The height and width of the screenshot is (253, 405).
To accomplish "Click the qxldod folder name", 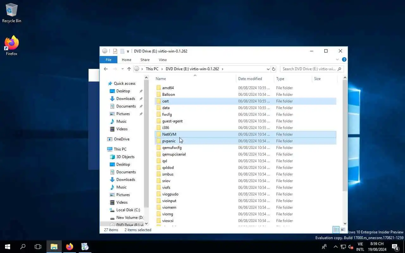I will click(x=168, y=168).
